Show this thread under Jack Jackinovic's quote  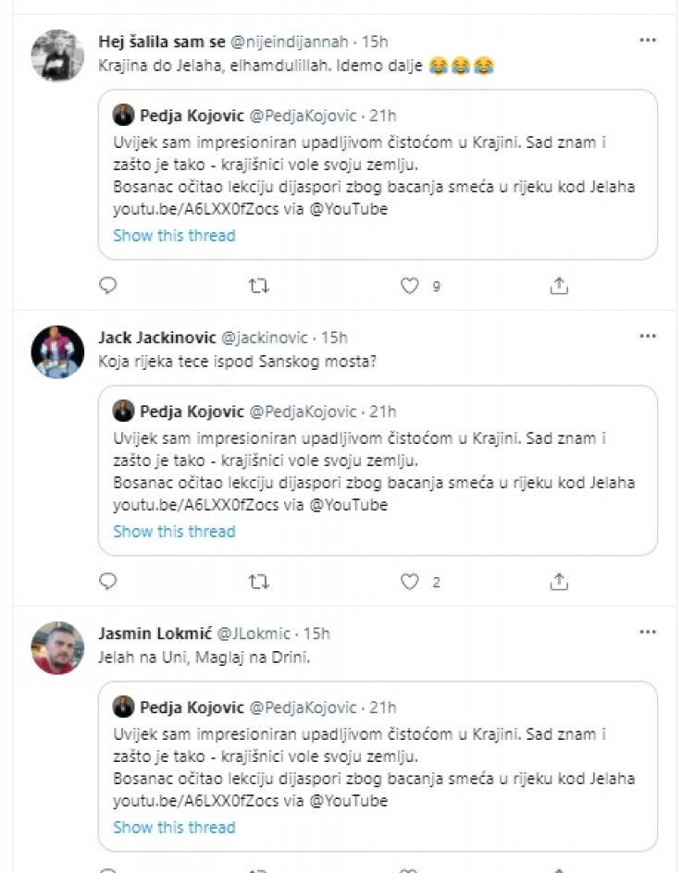pos(174,532)
